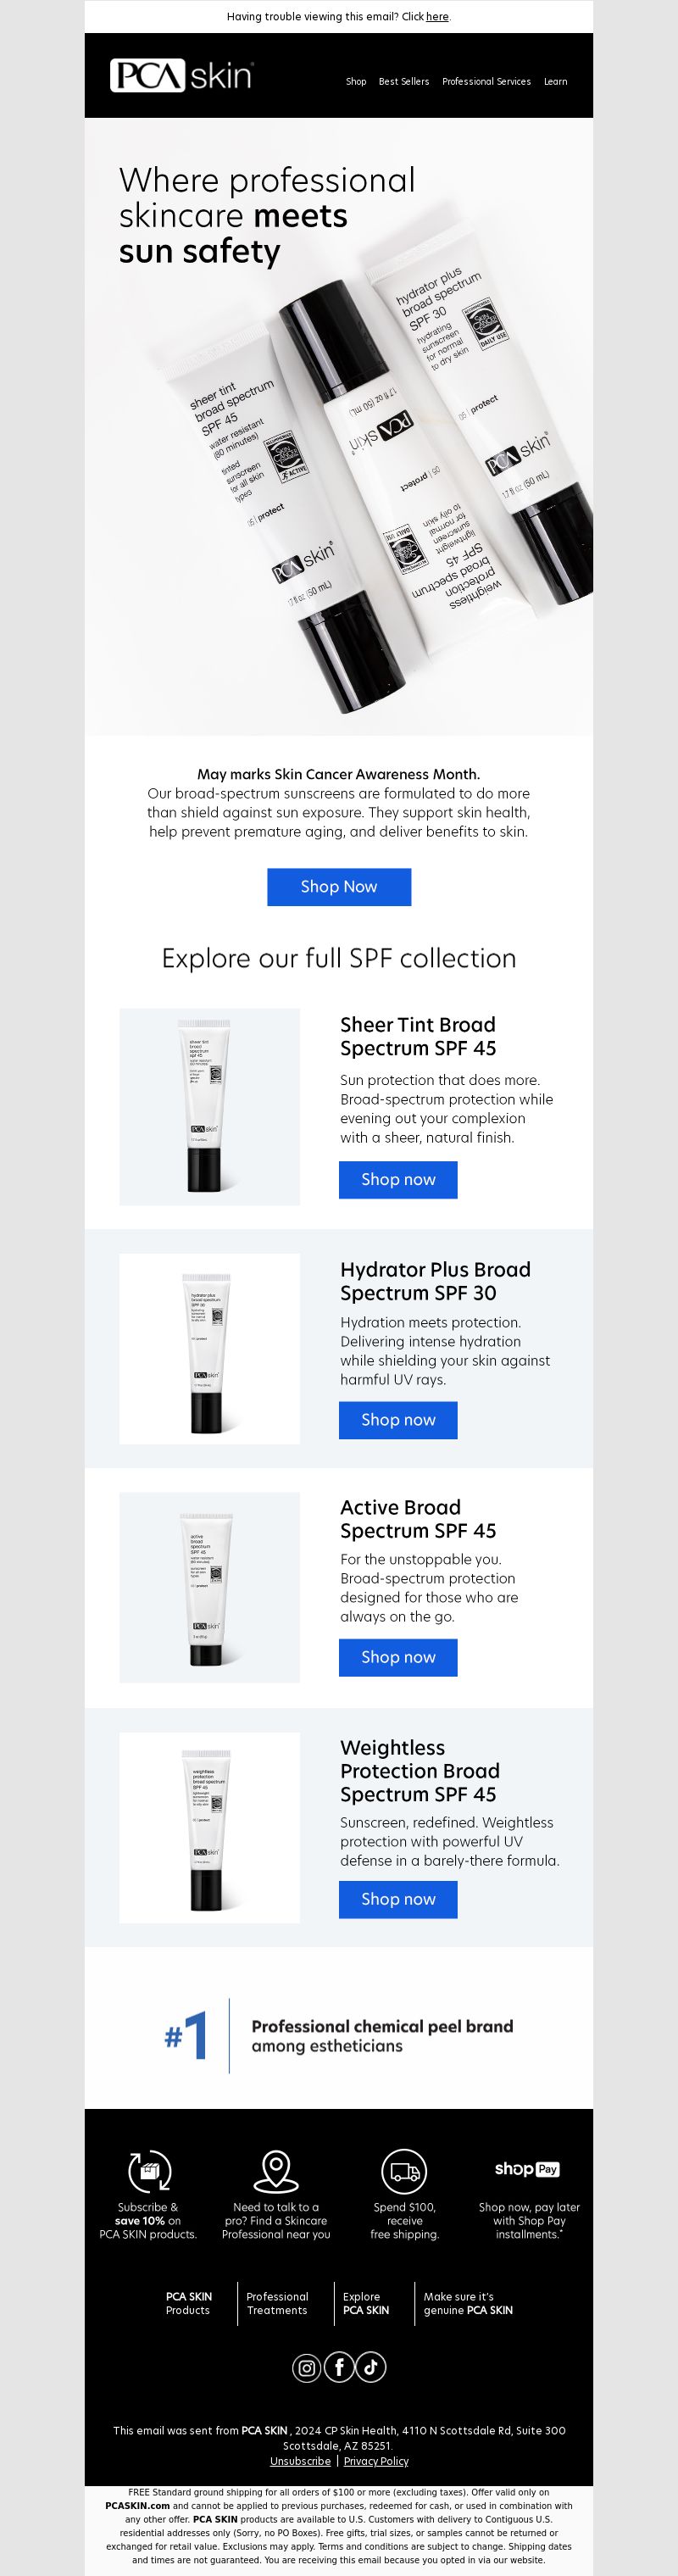Screen dimensions: 678x2576
Task: Shop now for Weightless Protection SPF 45
Action: 398,1899
